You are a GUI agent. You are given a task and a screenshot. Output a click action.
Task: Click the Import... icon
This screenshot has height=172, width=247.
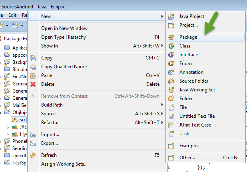[33, 135]
